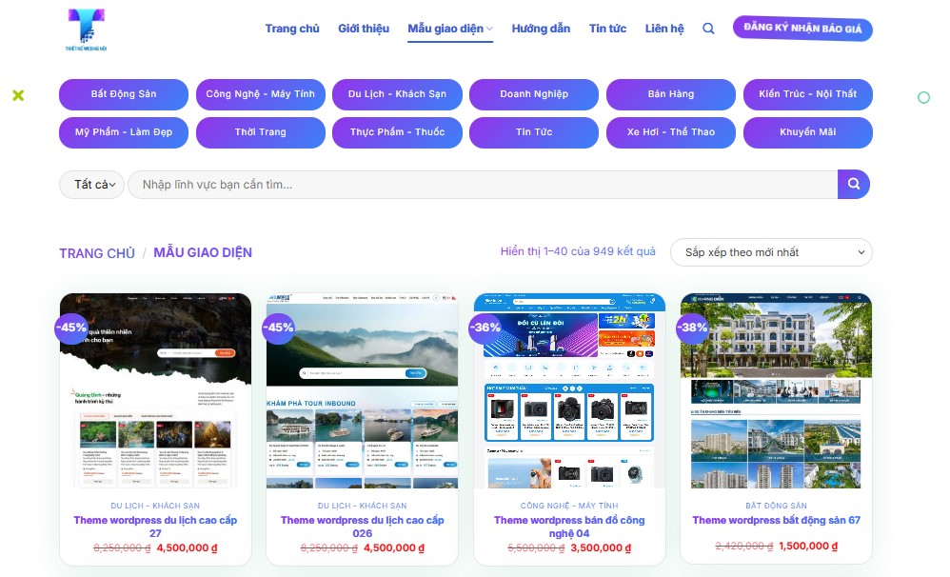Choose the Xe Hơi - Thể Thao category

point(671,132)
